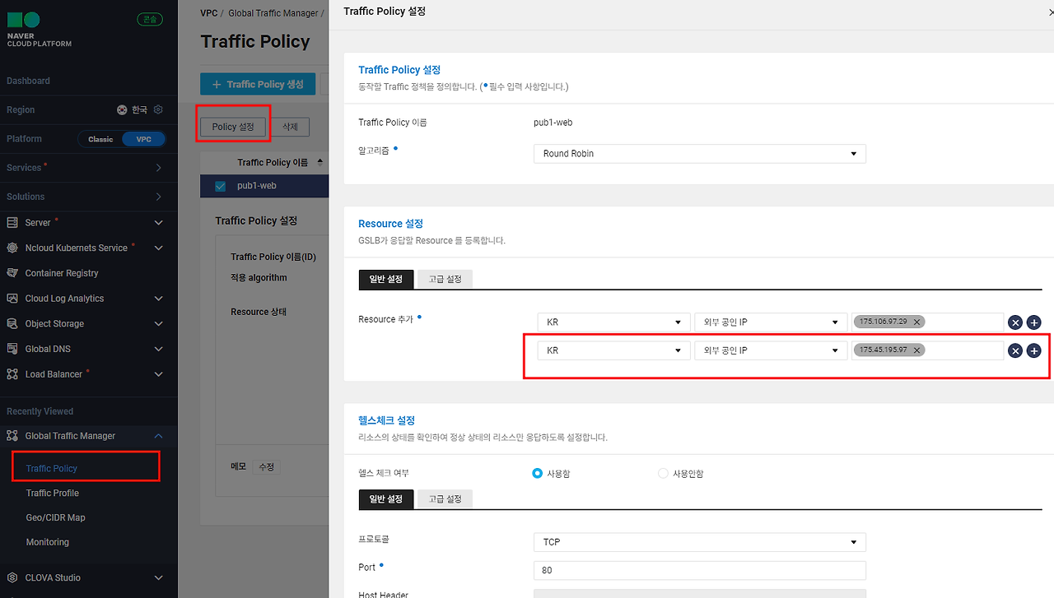Click the 삭제 button
The width and height of the screenshot is (1054, 598).
tap(291, 127)
